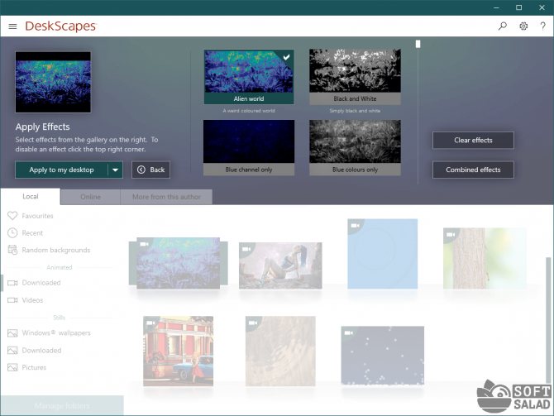Click the Random backgrounds calendar icon
554x416 pixels.
(12, 250)
